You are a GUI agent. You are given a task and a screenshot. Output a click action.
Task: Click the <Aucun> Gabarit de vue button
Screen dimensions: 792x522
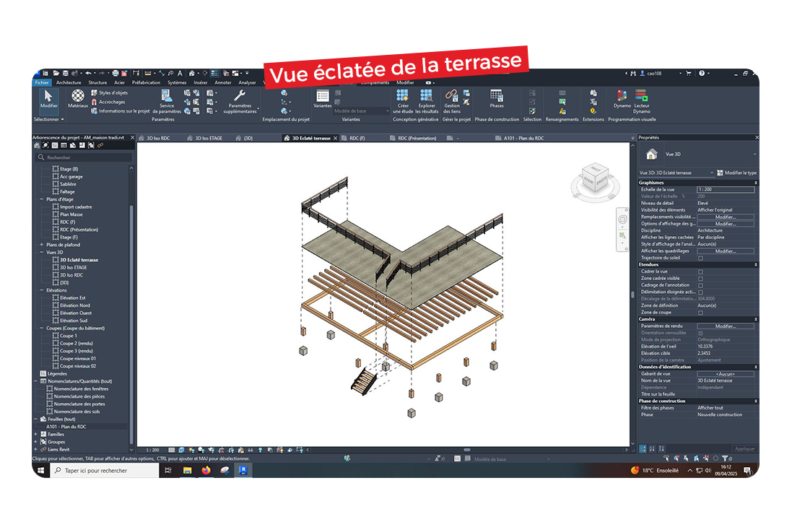[726, 374]
